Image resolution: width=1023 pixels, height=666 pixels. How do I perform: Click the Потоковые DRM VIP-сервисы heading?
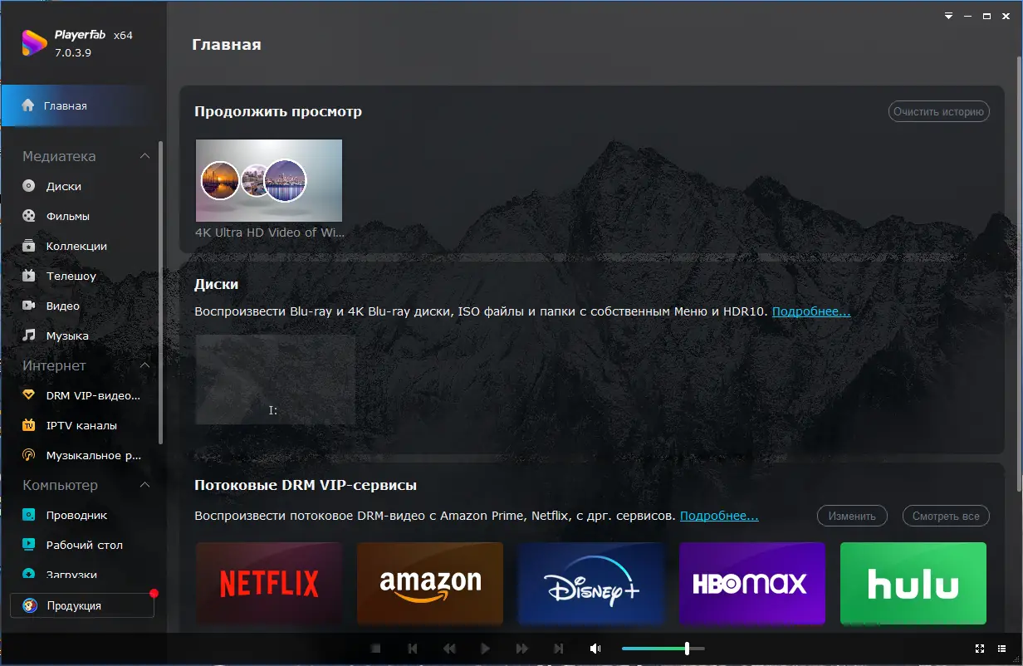click(x=306, y=485)
